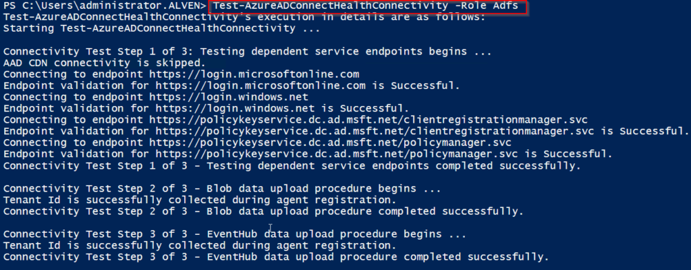This screenshot has height=270, width=691.
Task: Click the login.microsoftonline.com validation Successful line
Action: (232, 86)
